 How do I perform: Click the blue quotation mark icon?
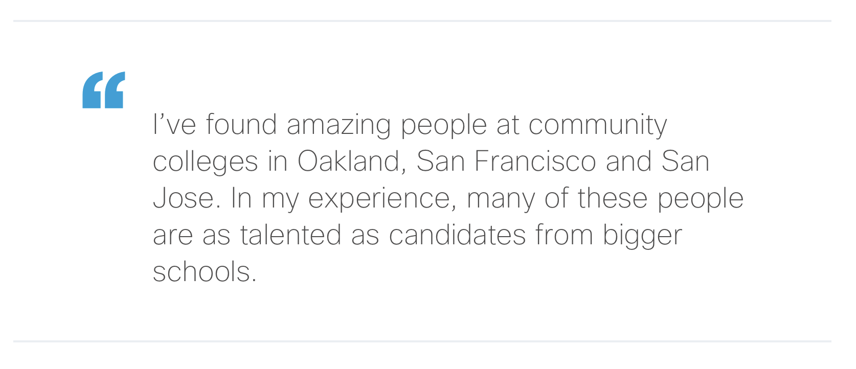click(104, 90)
